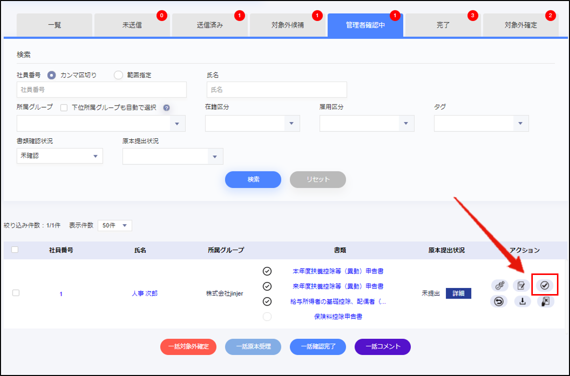This screenshot has height=376, width=570.
Task: Open the 表示件数 50件 dropdown
Action: tap(115, 225)
